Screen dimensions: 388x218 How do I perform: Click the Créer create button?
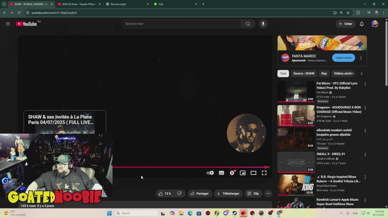point(345,24)
